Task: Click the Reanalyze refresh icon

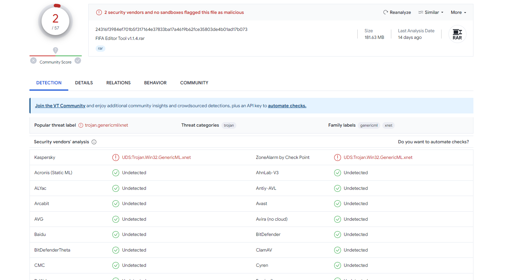Action: [x=385, y=12]
